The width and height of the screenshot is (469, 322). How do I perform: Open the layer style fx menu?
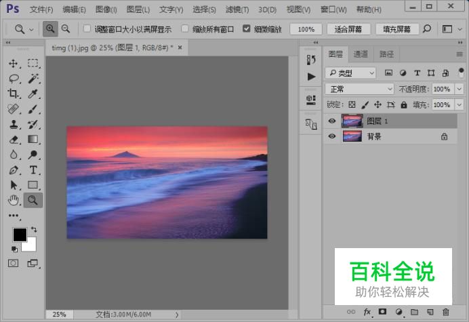367,312
